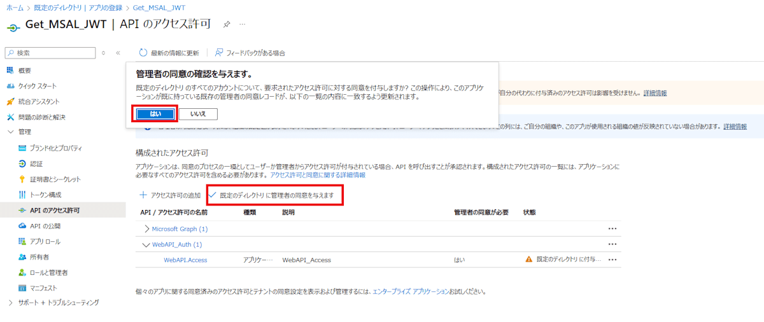The height and width of the screenshot is (322, 764).
Task: Click 構成されたアクセス許可 section heading
Action: [172, 153]
